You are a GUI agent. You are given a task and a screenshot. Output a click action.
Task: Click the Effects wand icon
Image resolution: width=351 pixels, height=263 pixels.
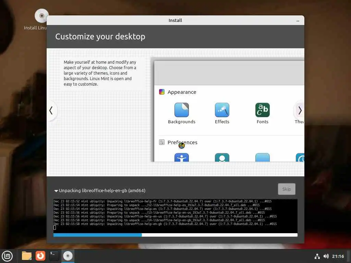[222, 110]
